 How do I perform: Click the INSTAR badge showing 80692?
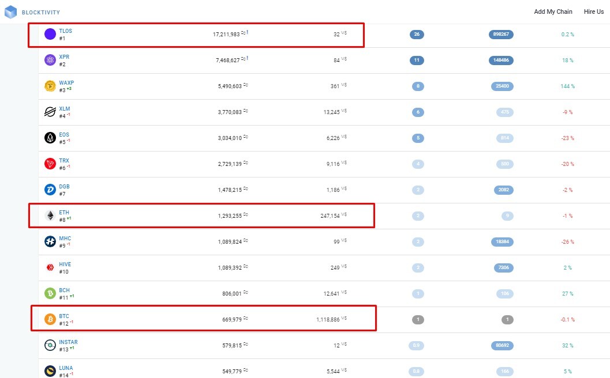click(x=502, y=345)
